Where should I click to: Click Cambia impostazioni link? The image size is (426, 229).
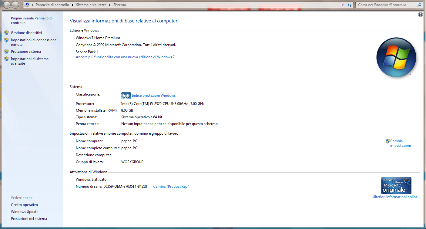coord(401,143)
